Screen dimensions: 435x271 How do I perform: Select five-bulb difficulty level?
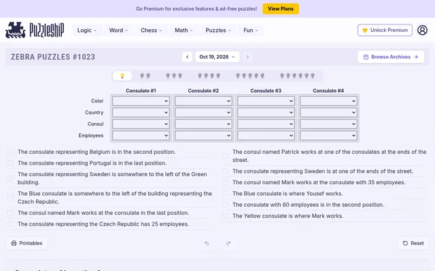pyautogui.click(x=250, y=76)
